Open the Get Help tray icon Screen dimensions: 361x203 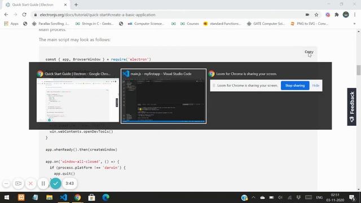(244, 197)
